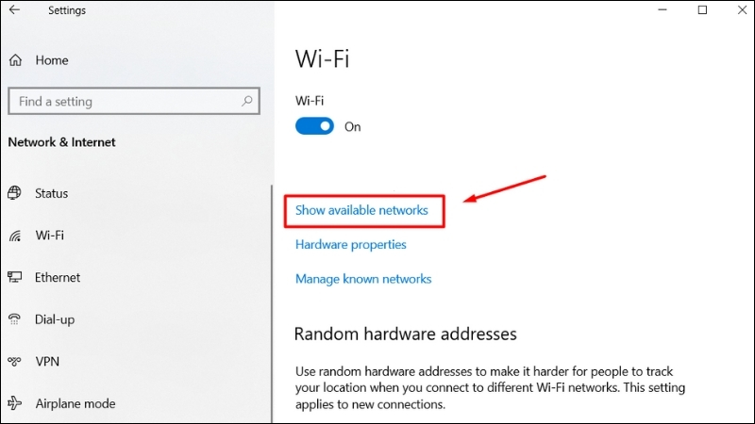This screenshot has width=755, height=424.
Task: Click the back arrow icon in Settings
Action: [14, 9]
